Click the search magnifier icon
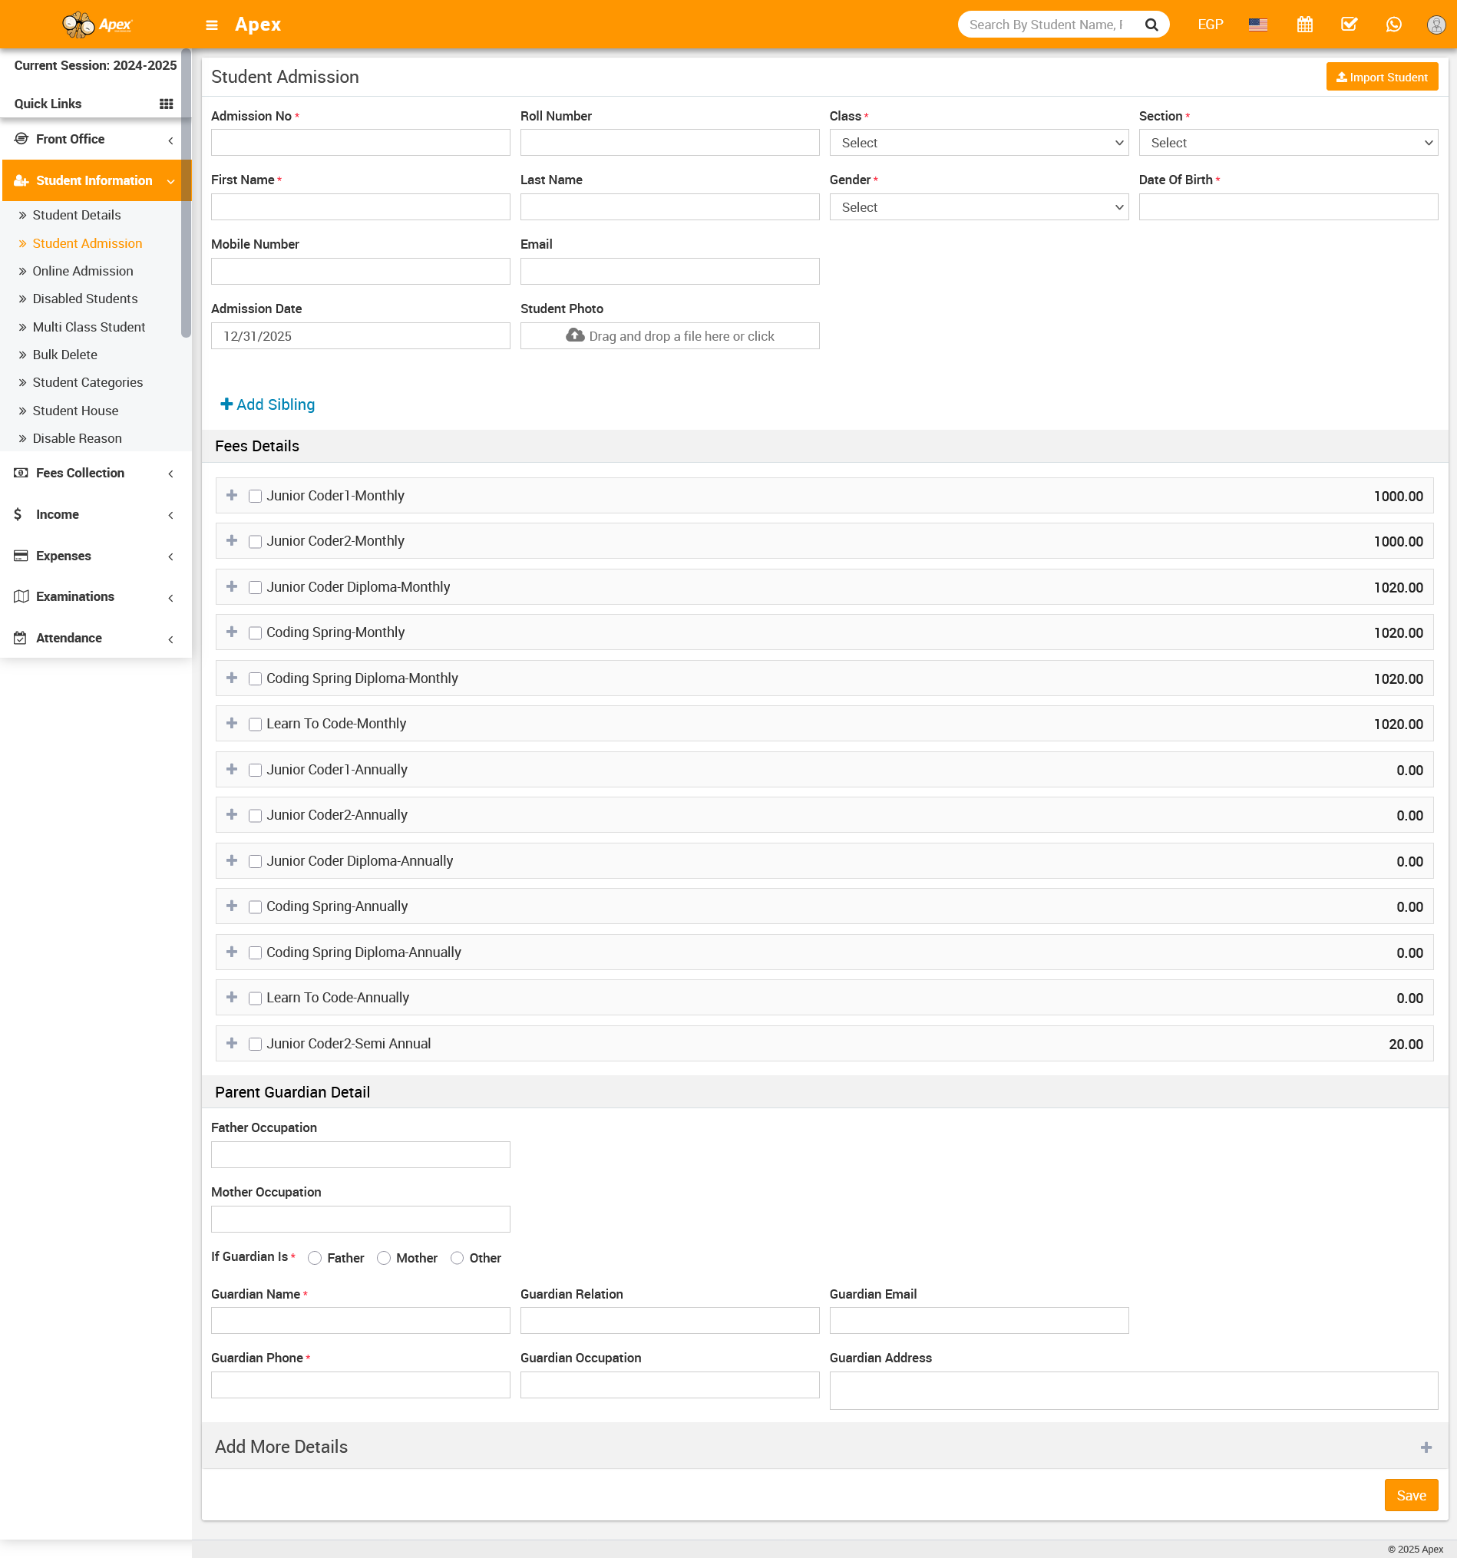Image resolution: width=1457 pixels, height=1558 pixels. point(1151,25)
